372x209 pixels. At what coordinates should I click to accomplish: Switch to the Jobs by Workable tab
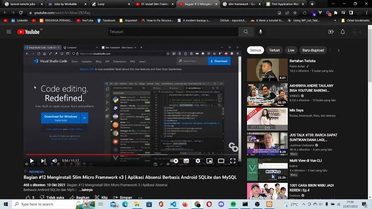(x=67, y=4)
